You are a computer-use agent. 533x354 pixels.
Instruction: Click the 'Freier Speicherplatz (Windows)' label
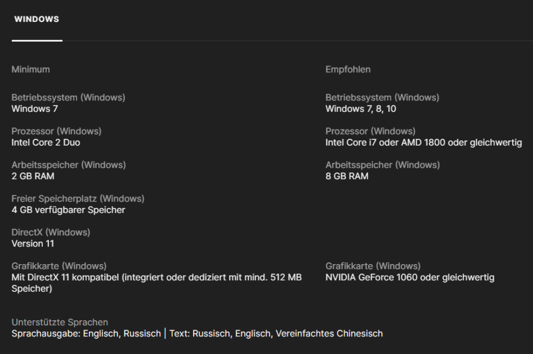(78, 199)
